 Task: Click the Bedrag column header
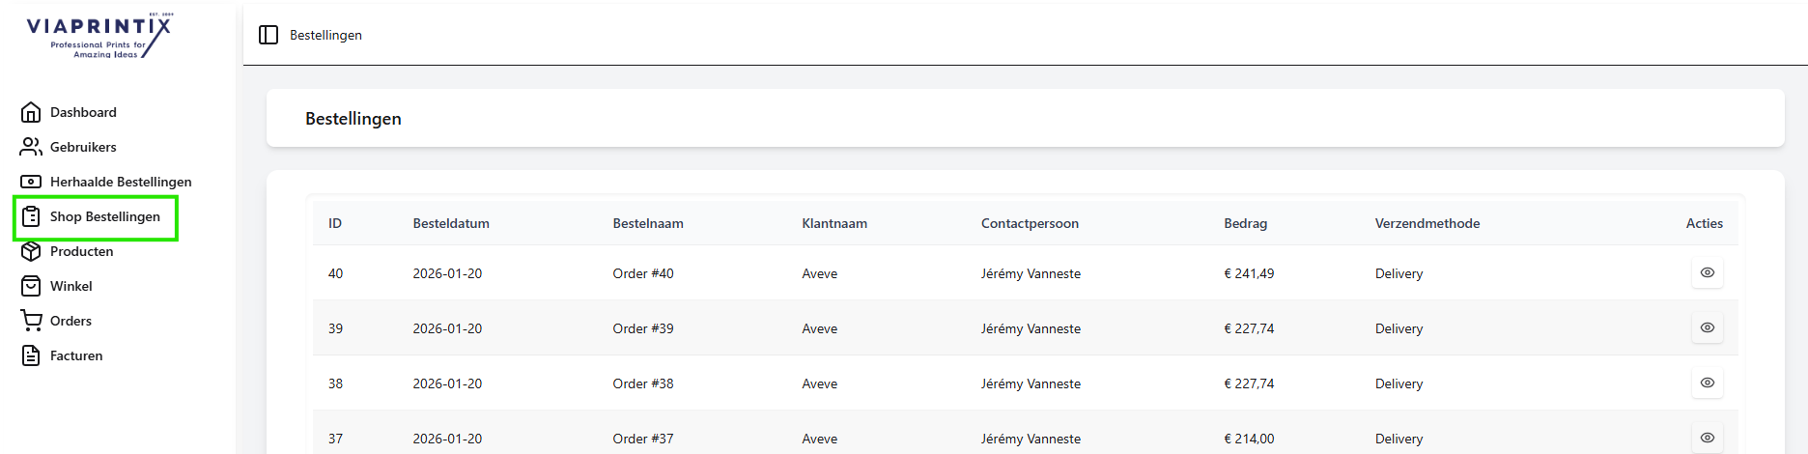click(x=1245, y=223)
